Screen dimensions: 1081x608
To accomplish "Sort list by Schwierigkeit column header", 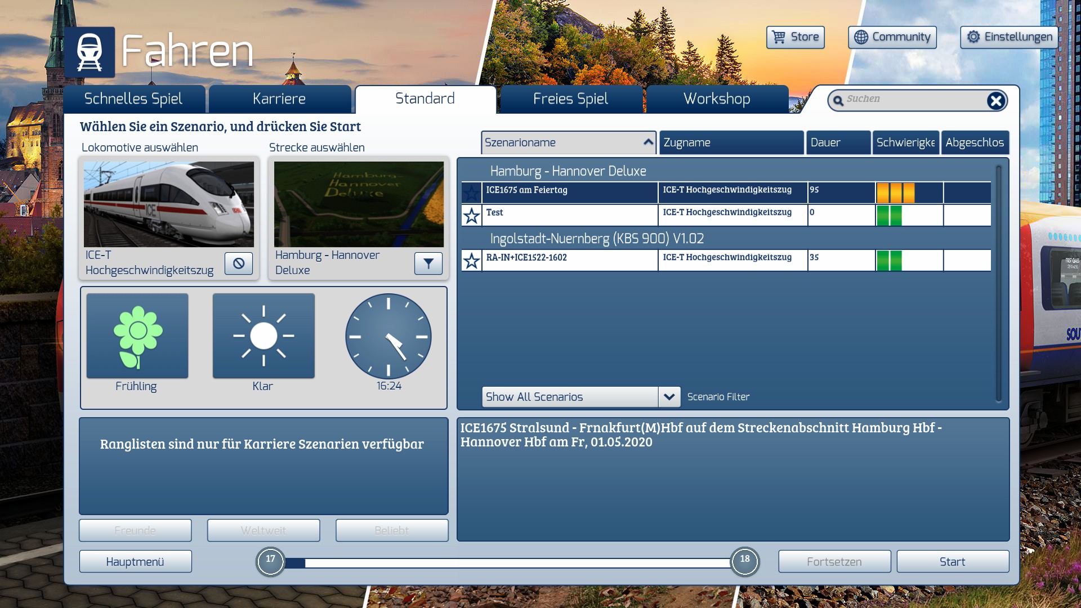I will click(x=905, y=142).
